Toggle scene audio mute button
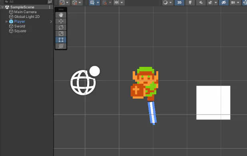 (x=201, y=2)
